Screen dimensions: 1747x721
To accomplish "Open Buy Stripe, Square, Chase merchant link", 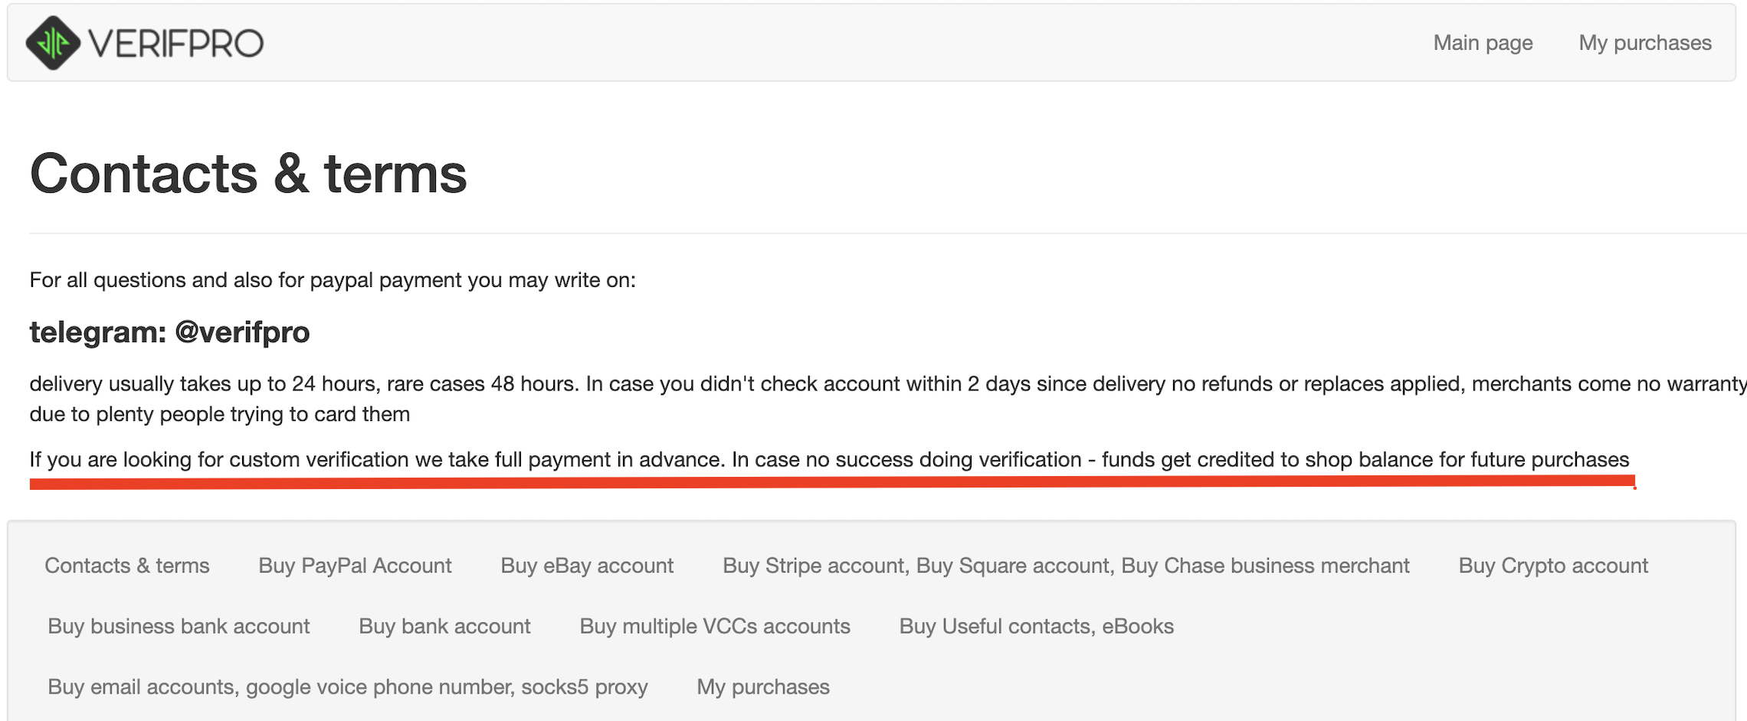I will click(x=1066, y=566).
